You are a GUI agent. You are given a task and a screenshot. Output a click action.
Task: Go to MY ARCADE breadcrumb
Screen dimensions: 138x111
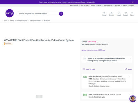(x=47, y=21)
